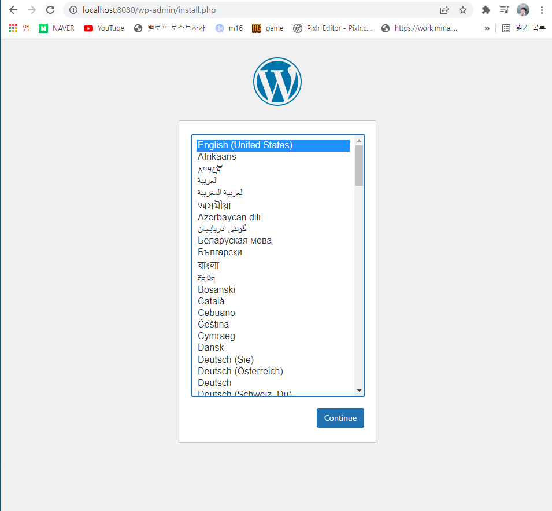Image resolution: width=552 pixels, height=511 pixels.
Task: Select Deutsch (Österreich) language option
Action: pos(273,371)
